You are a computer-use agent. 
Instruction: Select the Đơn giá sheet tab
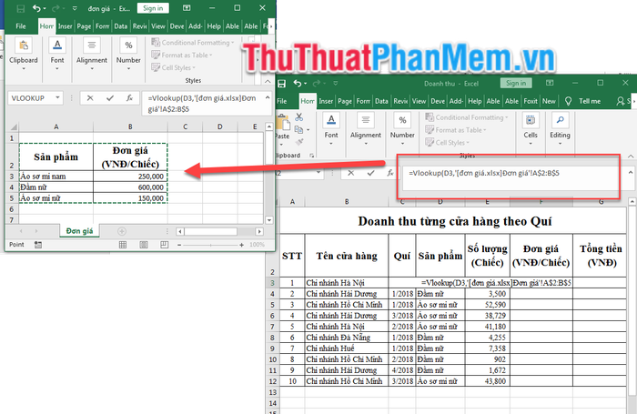coord(80,231)
